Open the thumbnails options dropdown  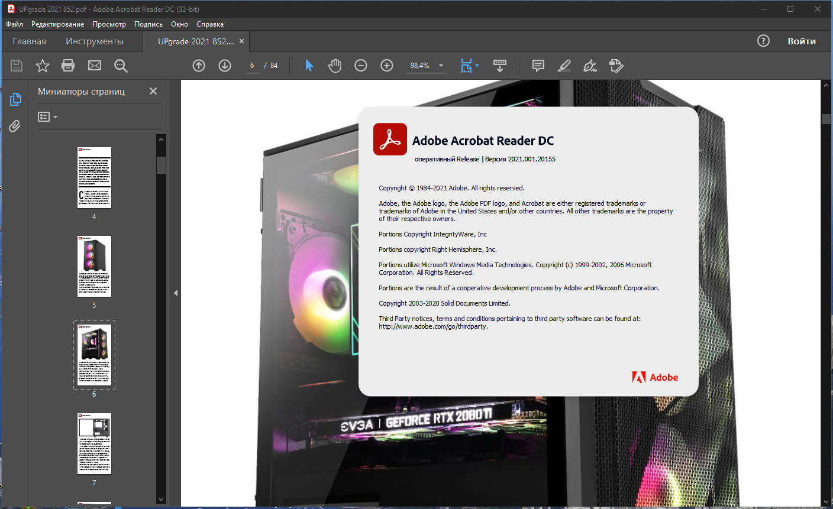[x=47, y=117]
